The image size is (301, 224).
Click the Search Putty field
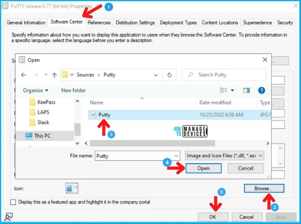pos(223,75)
